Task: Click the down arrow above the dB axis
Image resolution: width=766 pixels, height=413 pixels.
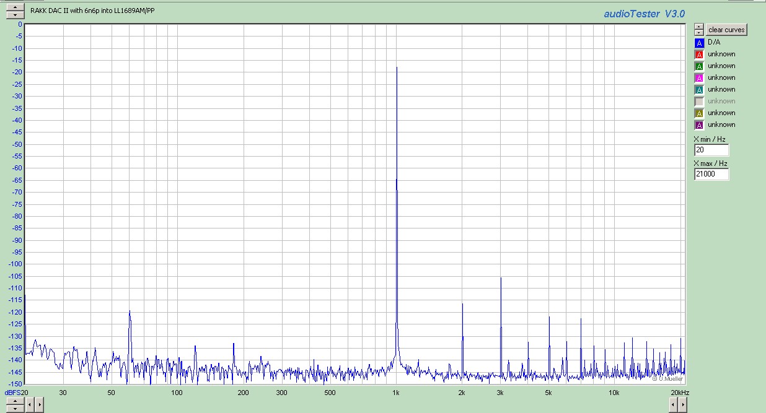Action: [15, 15]
